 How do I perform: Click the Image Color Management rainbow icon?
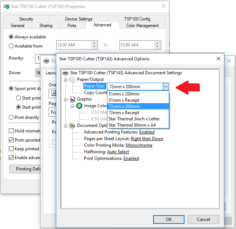tap(79, 106)
